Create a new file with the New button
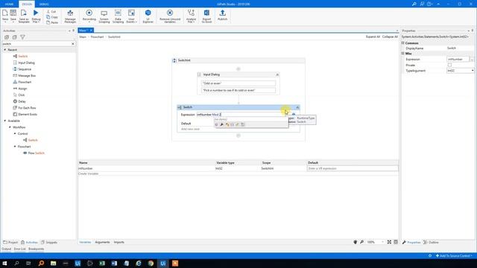The image size is (477, 268). click(5, 16)
